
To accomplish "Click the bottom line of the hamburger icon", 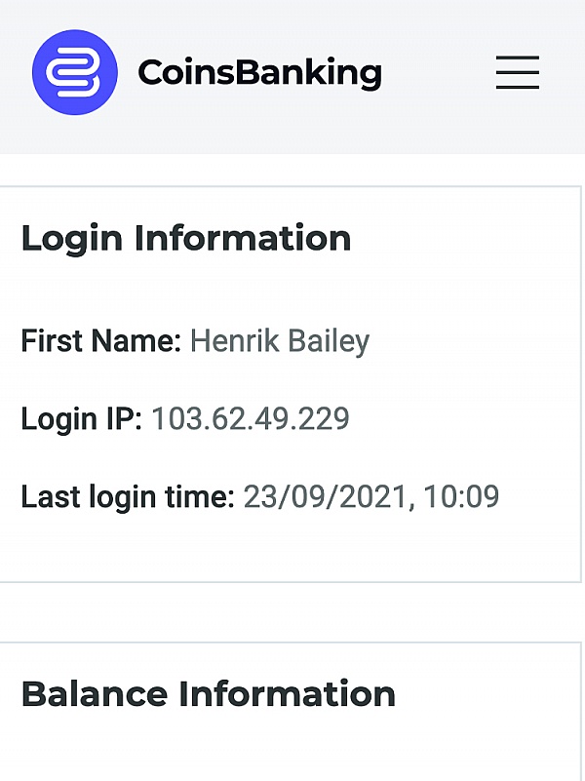I will point(517,89).
